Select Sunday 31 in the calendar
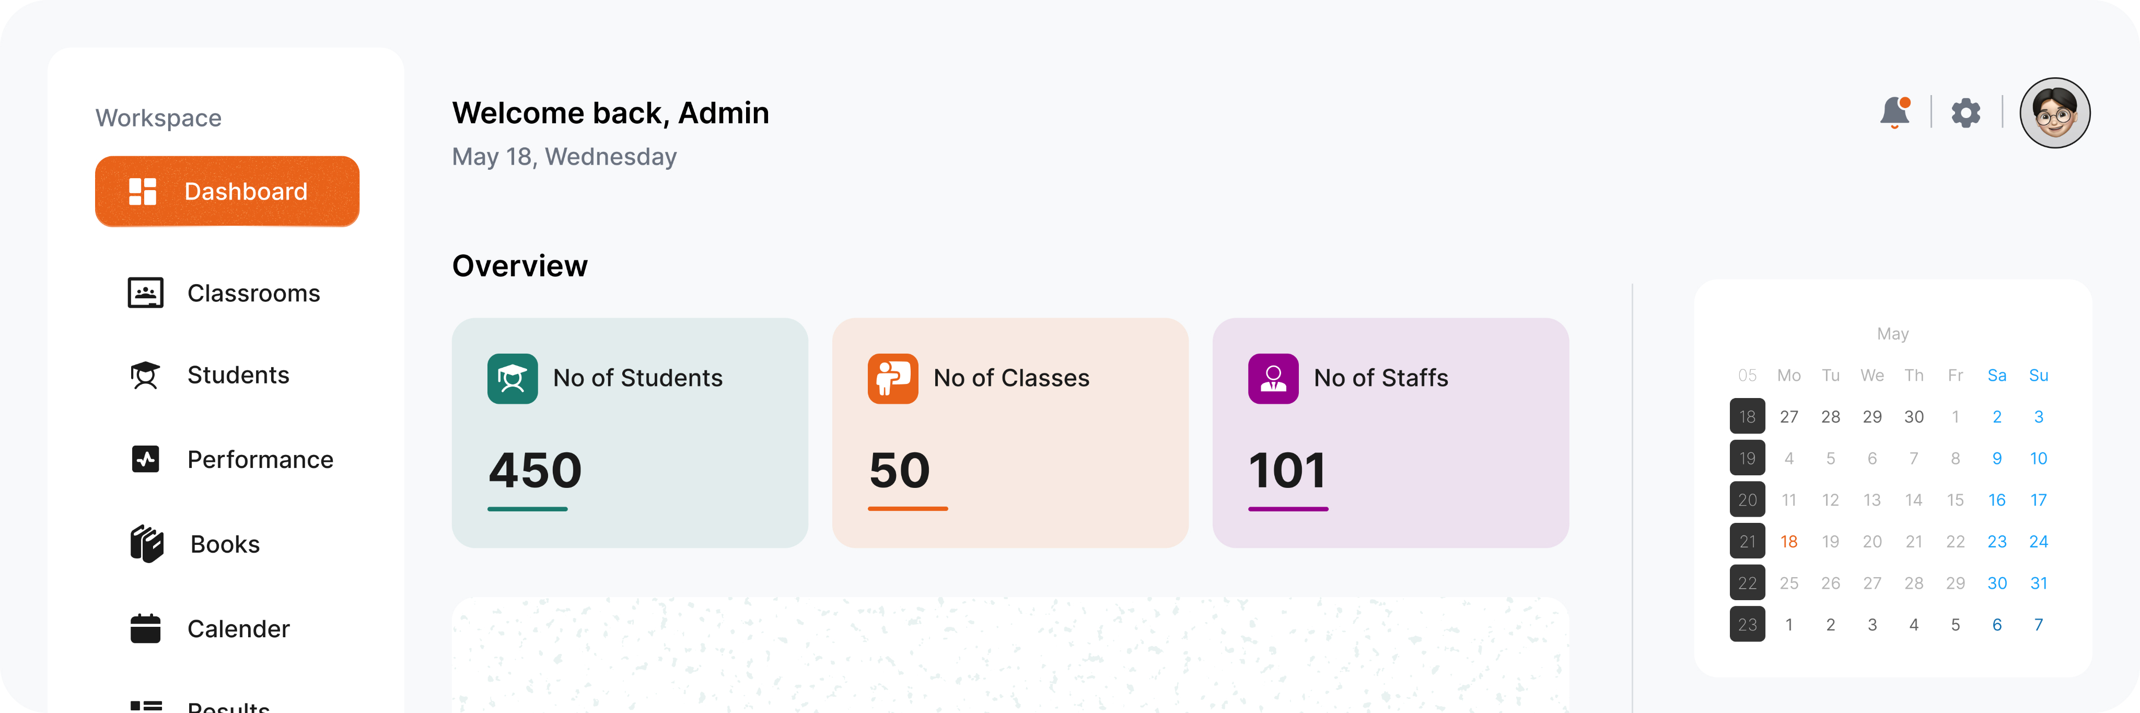2140x713 pixels. (x=2038, y=583)
